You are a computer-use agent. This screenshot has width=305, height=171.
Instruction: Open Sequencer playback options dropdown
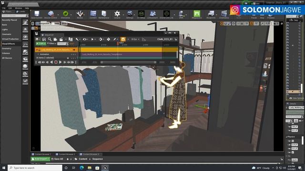tap(93, 39)
